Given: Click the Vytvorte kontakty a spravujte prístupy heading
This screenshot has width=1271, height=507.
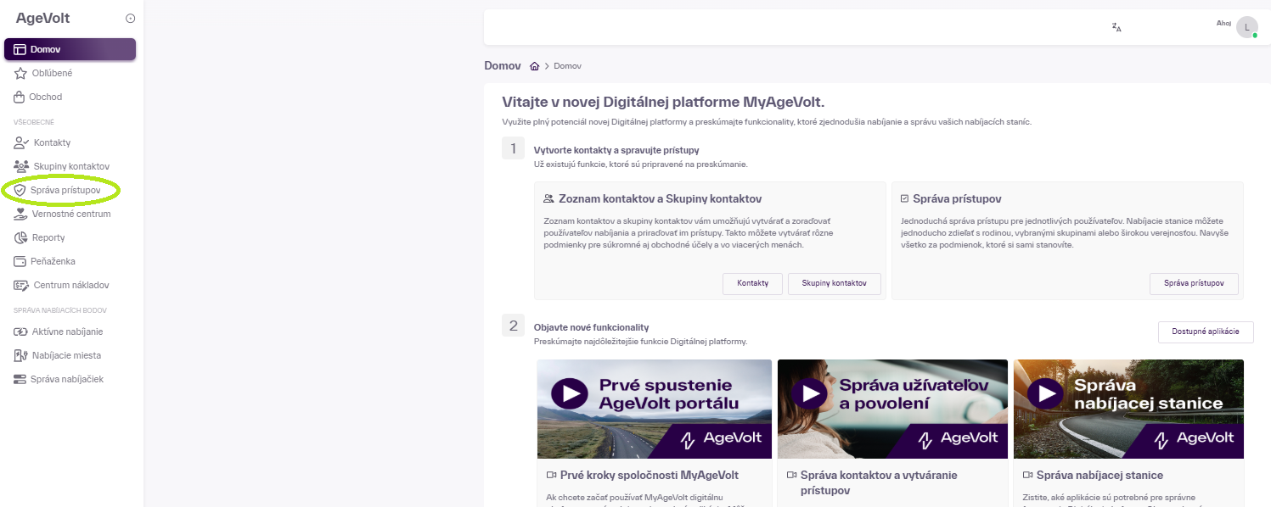Looking at the screenshot, I should pos(616,150).
